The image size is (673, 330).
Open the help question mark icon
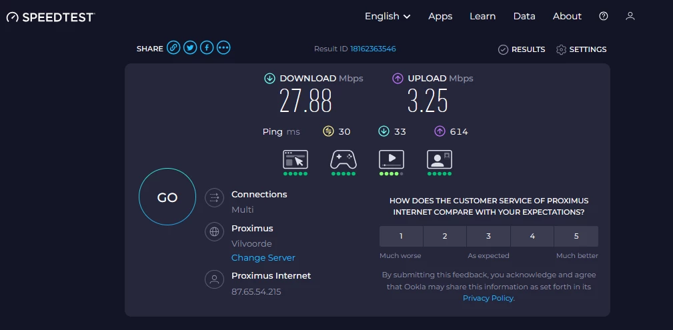(x=604, y=16)
